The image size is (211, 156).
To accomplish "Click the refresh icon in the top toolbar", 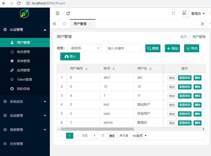I will click(x=68, y=13).
